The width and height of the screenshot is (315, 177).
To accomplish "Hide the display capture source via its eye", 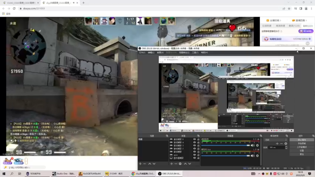I will (195, 158).
